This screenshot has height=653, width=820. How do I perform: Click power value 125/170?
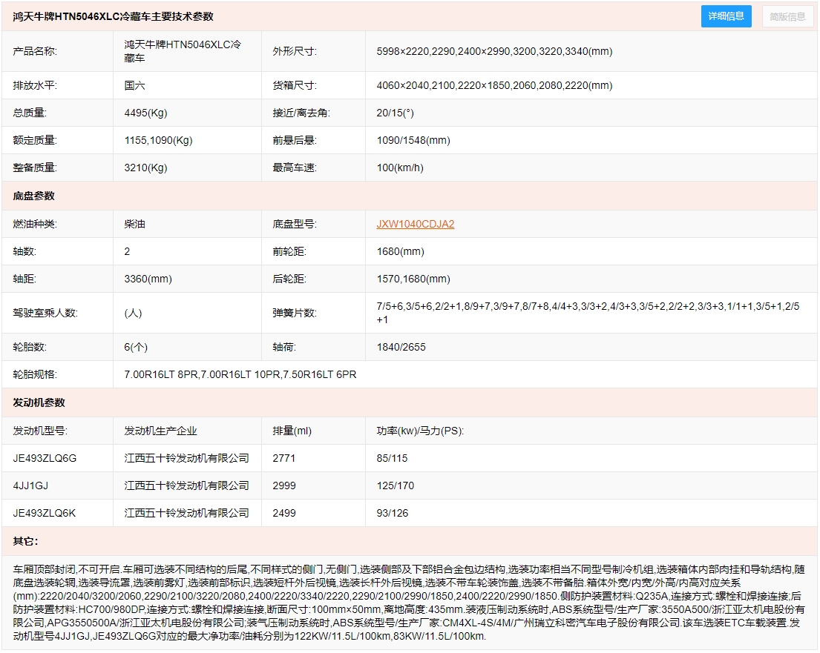[x=395, y=485]
